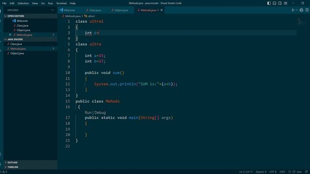The image size is (310, 174).
Task: Toggle the primary side bar layout icon
Action: coord(269,3)
